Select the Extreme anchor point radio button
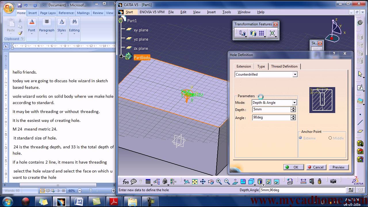The width and height of the screenshot is (368, 207). (300, 138)
